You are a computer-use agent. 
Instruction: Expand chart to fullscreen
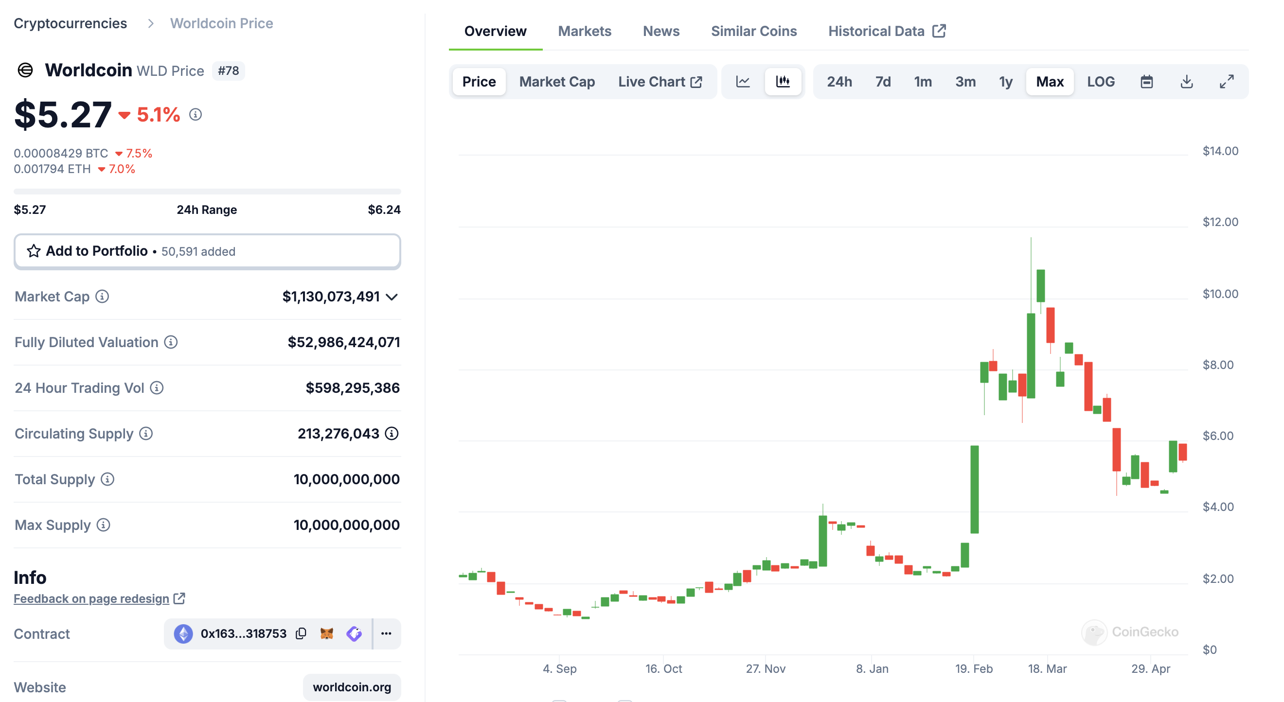pyautogui.click(x=1226, y=82)
